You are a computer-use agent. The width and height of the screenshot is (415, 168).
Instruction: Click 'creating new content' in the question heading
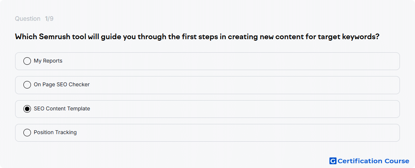point(268,37)
